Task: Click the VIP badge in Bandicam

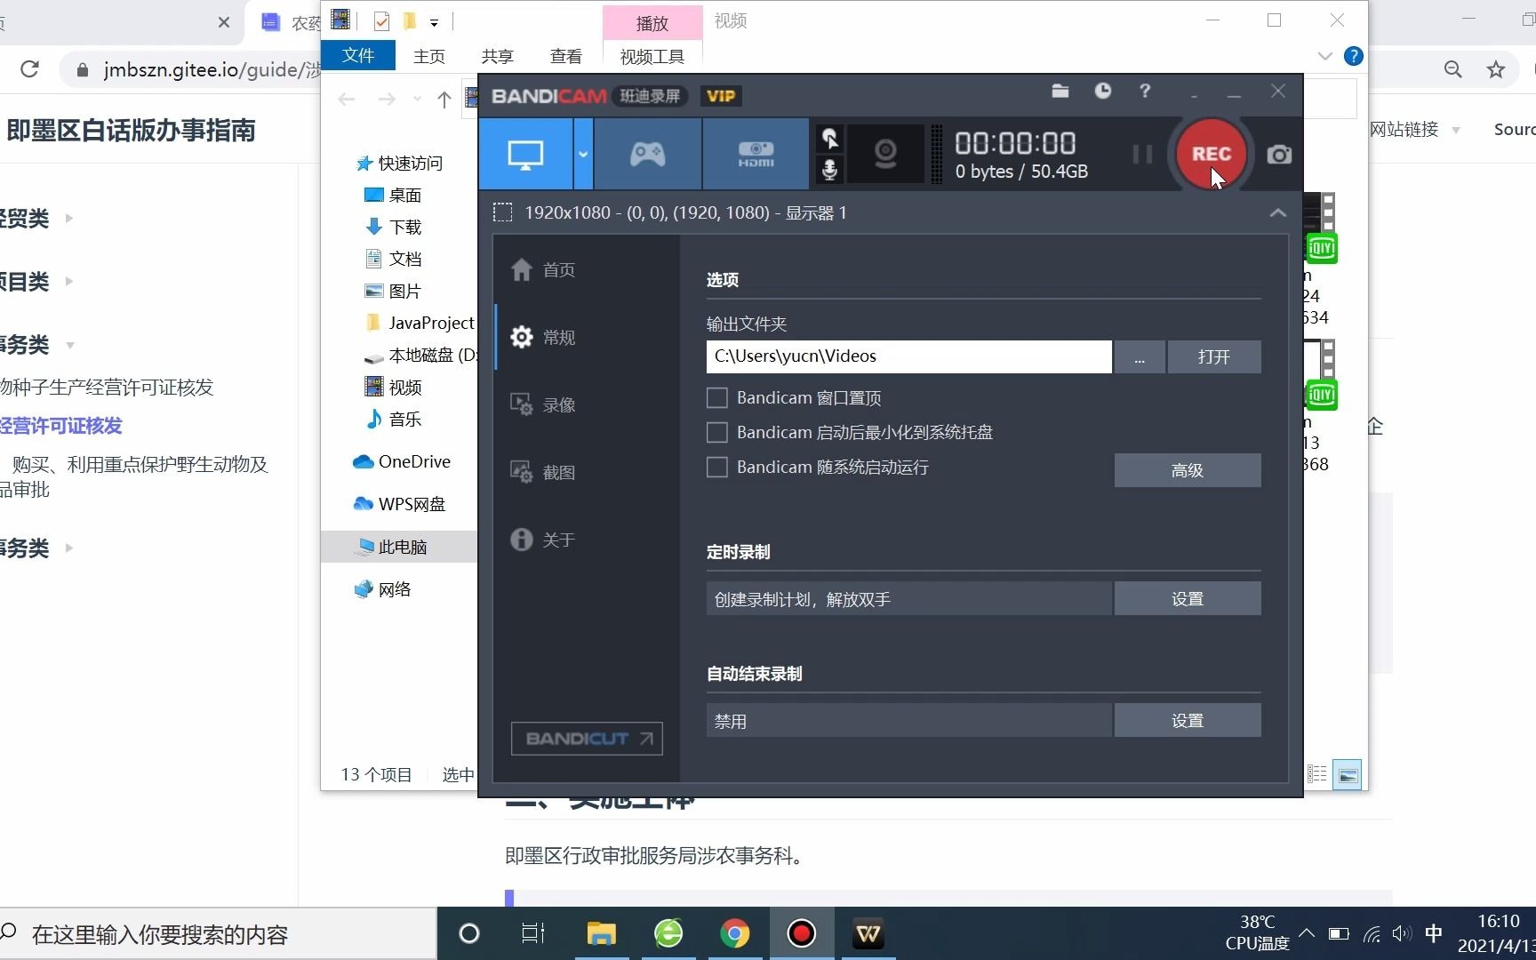Action: (x=721, y=96)
